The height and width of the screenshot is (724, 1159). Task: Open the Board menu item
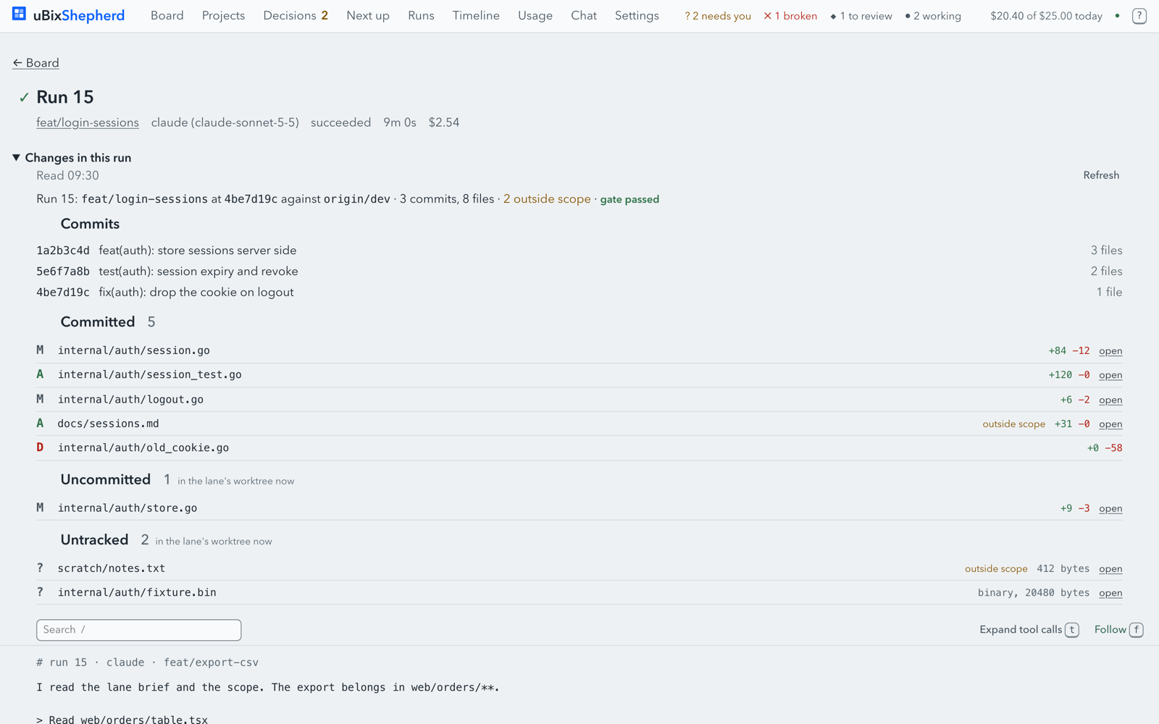167,15
